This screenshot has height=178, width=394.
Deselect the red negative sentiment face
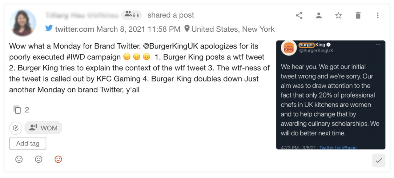58,159
